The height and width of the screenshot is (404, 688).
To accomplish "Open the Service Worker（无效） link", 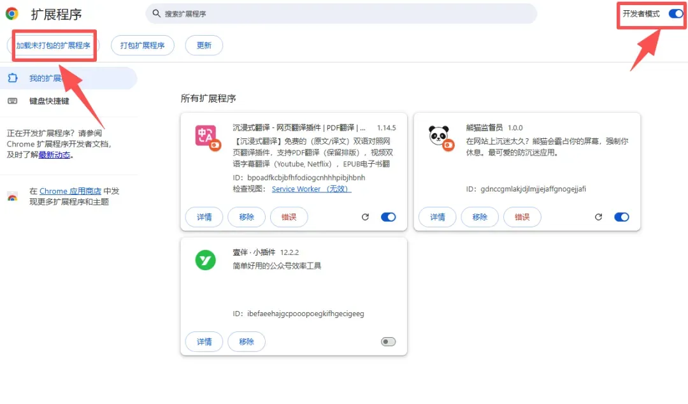I will tap(311, 189).
